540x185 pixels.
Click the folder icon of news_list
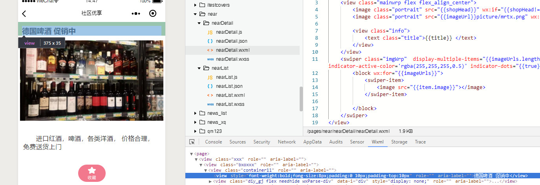pos(202,113)
